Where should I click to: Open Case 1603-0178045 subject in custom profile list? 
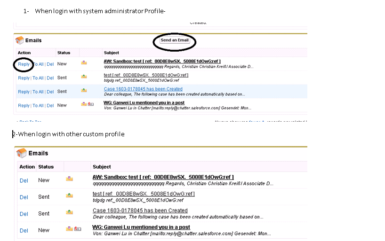coord(140,210)
